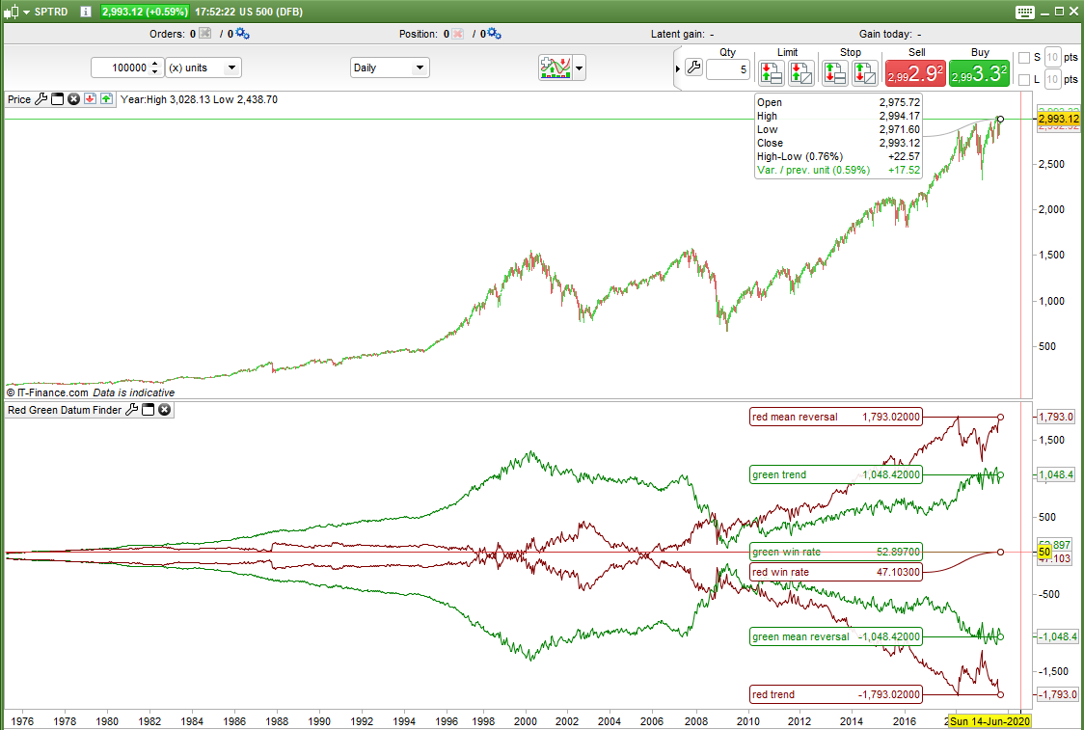Click the yellow 2,993.12 price axis tag
The height and width of the screenshot is (730, 1084).
pos(1058,119)
